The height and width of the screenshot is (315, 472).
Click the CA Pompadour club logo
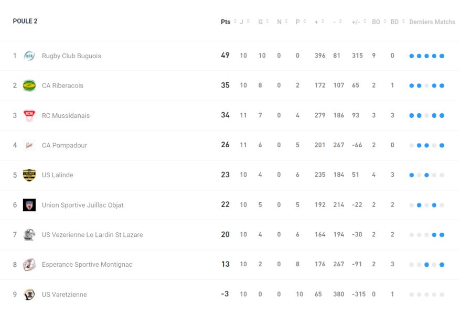[29, 145]
